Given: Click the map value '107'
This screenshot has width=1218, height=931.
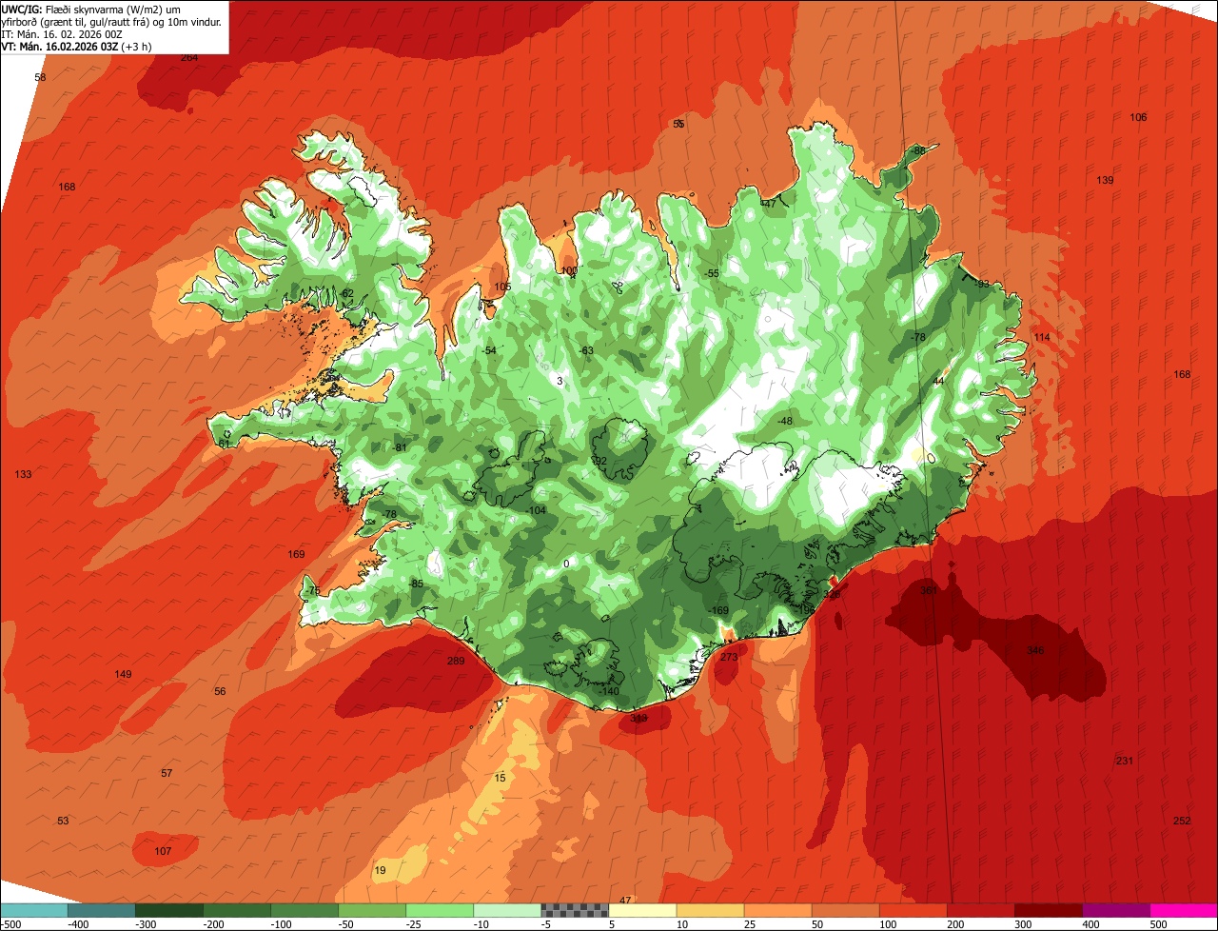Looking at the screenshot, I should coord(163,851).
